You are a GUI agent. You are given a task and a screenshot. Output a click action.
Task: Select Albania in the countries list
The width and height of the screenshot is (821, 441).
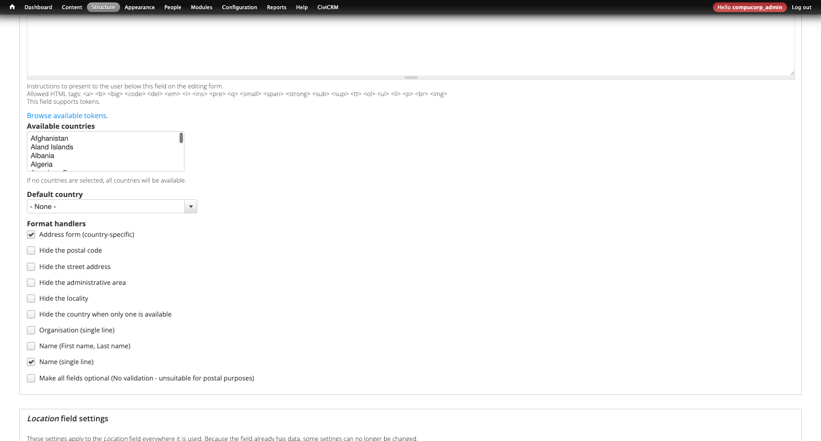[x=42, y=156]
